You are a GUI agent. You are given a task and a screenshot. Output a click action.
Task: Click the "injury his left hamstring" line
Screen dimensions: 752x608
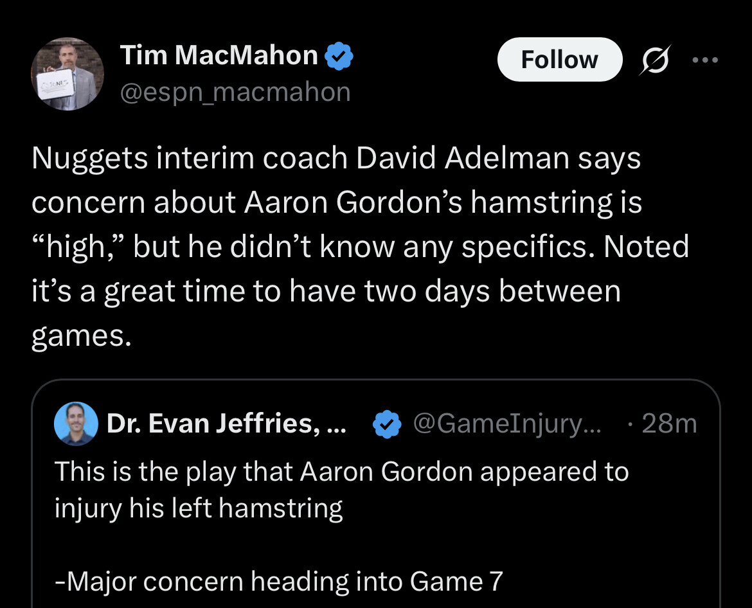point(199,508)
